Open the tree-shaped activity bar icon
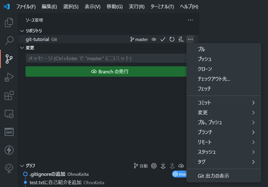Image resolution: width=268 pixels, height=187 pixels. click(9, 168)
